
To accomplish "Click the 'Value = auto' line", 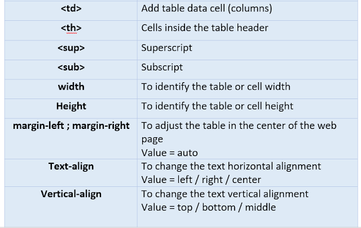I will [x=169, y=153].
